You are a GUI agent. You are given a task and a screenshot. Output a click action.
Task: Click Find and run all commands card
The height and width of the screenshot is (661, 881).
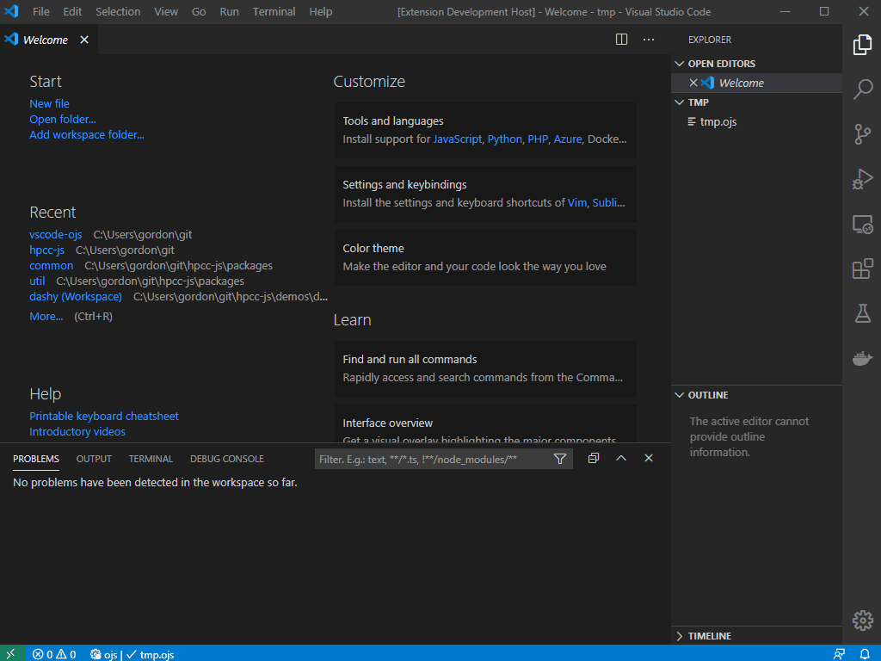(x=485, y=368)
